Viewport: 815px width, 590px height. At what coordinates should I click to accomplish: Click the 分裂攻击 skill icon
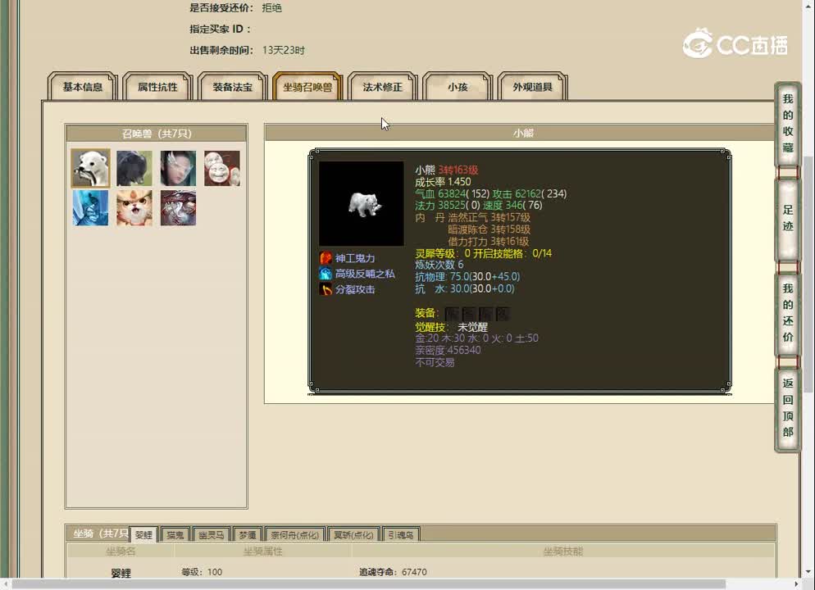coord(326,289)
